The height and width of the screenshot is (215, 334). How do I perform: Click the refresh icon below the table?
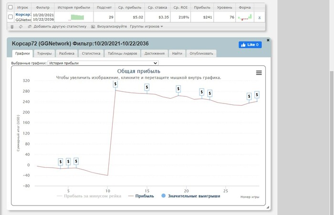click(x=21, y=27)
